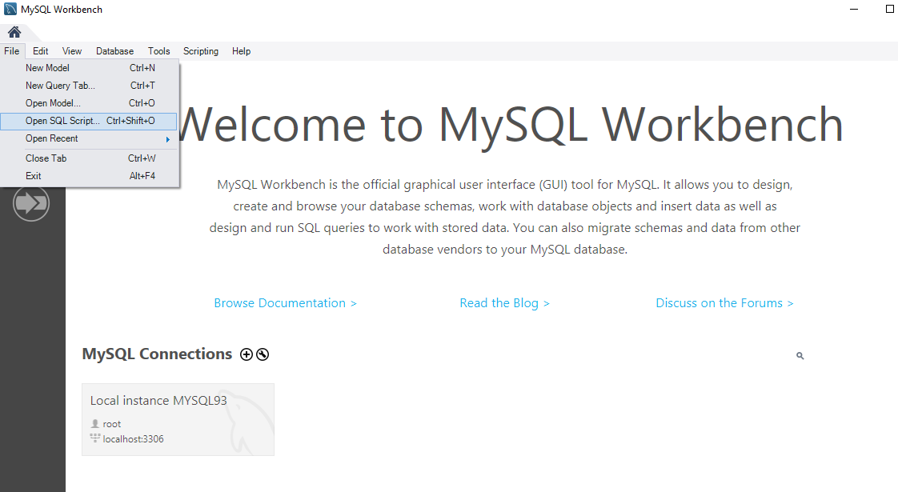This screenshot has height=492, width=898.
Task: Open the Tools menu
Action: (x=158, y=51)
